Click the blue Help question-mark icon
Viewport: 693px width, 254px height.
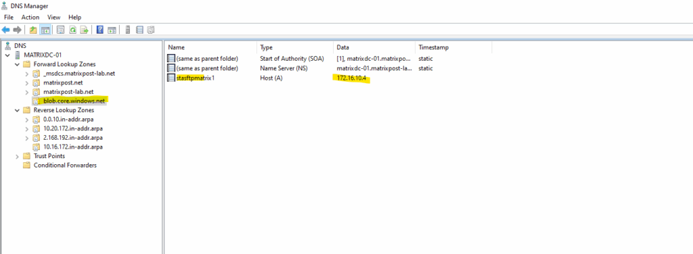coord(100,30)
